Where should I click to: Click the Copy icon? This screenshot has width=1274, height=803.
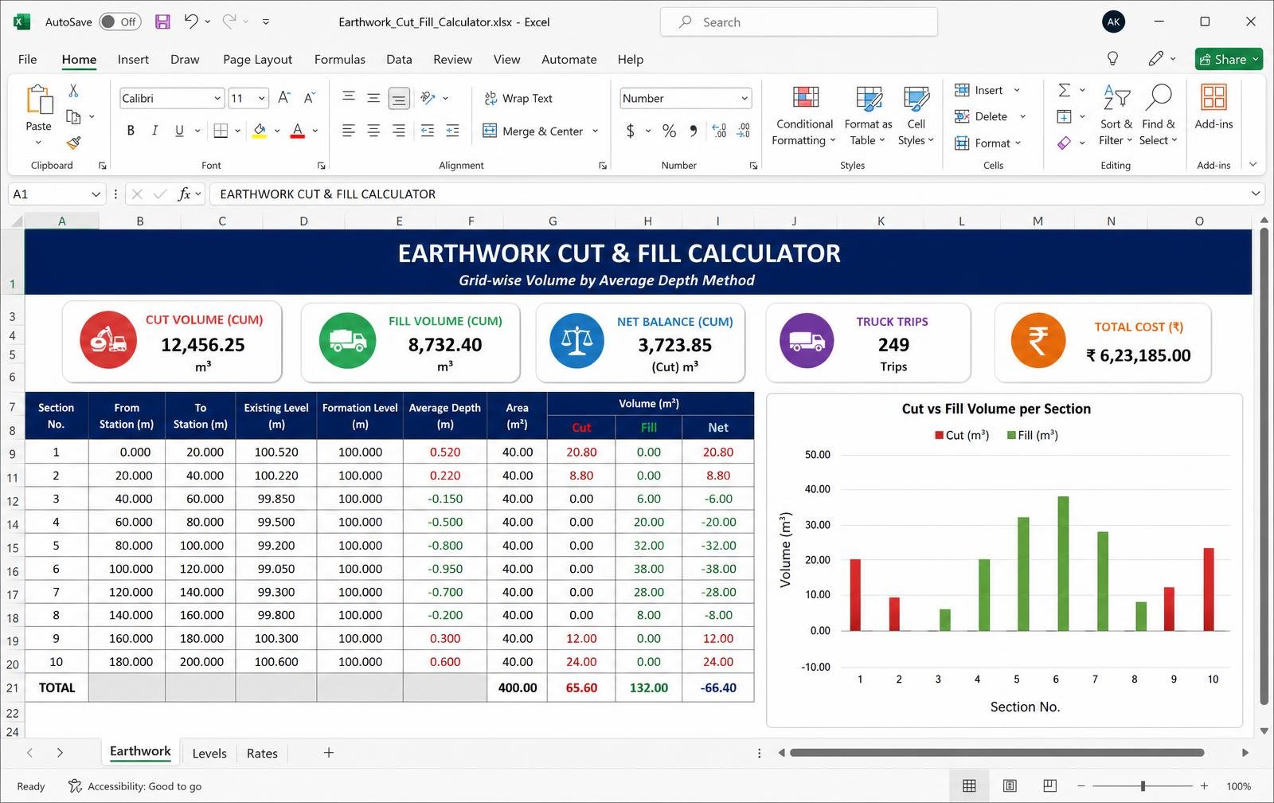(73, 117)
